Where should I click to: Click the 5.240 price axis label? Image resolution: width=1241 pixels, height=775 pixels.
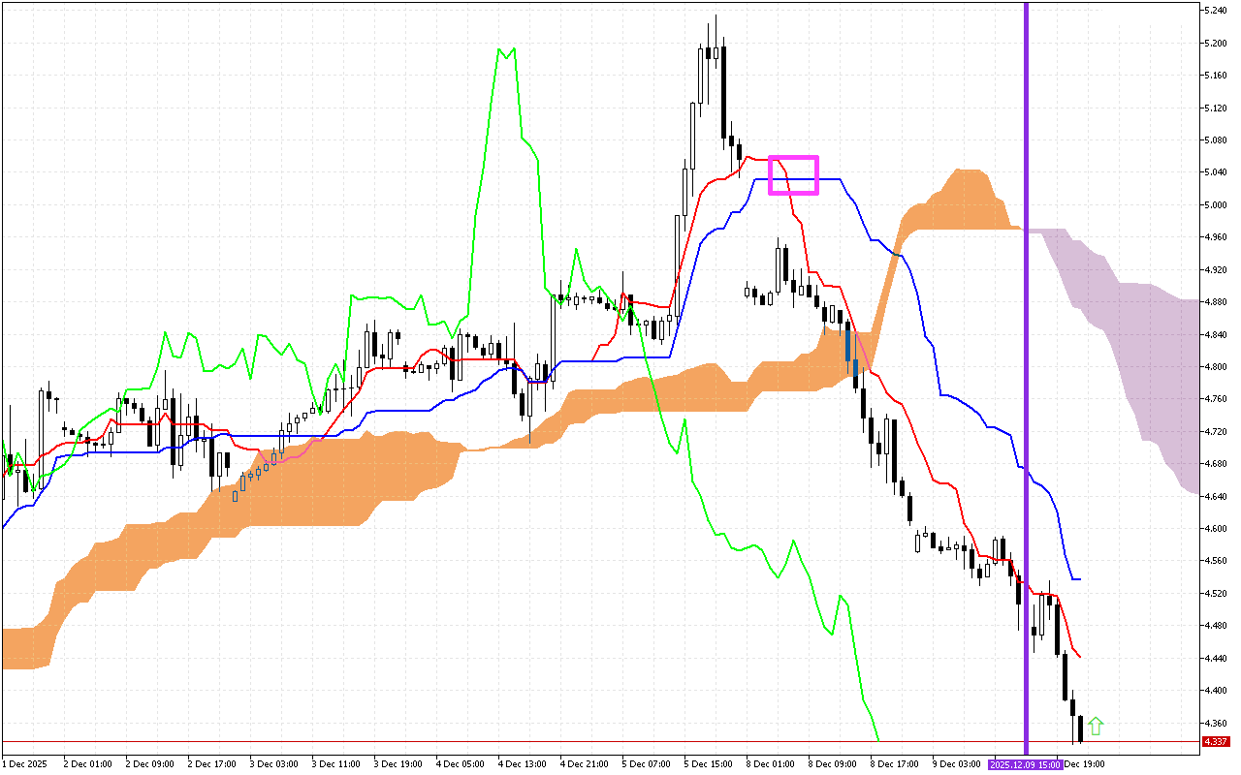(1216, 11)
